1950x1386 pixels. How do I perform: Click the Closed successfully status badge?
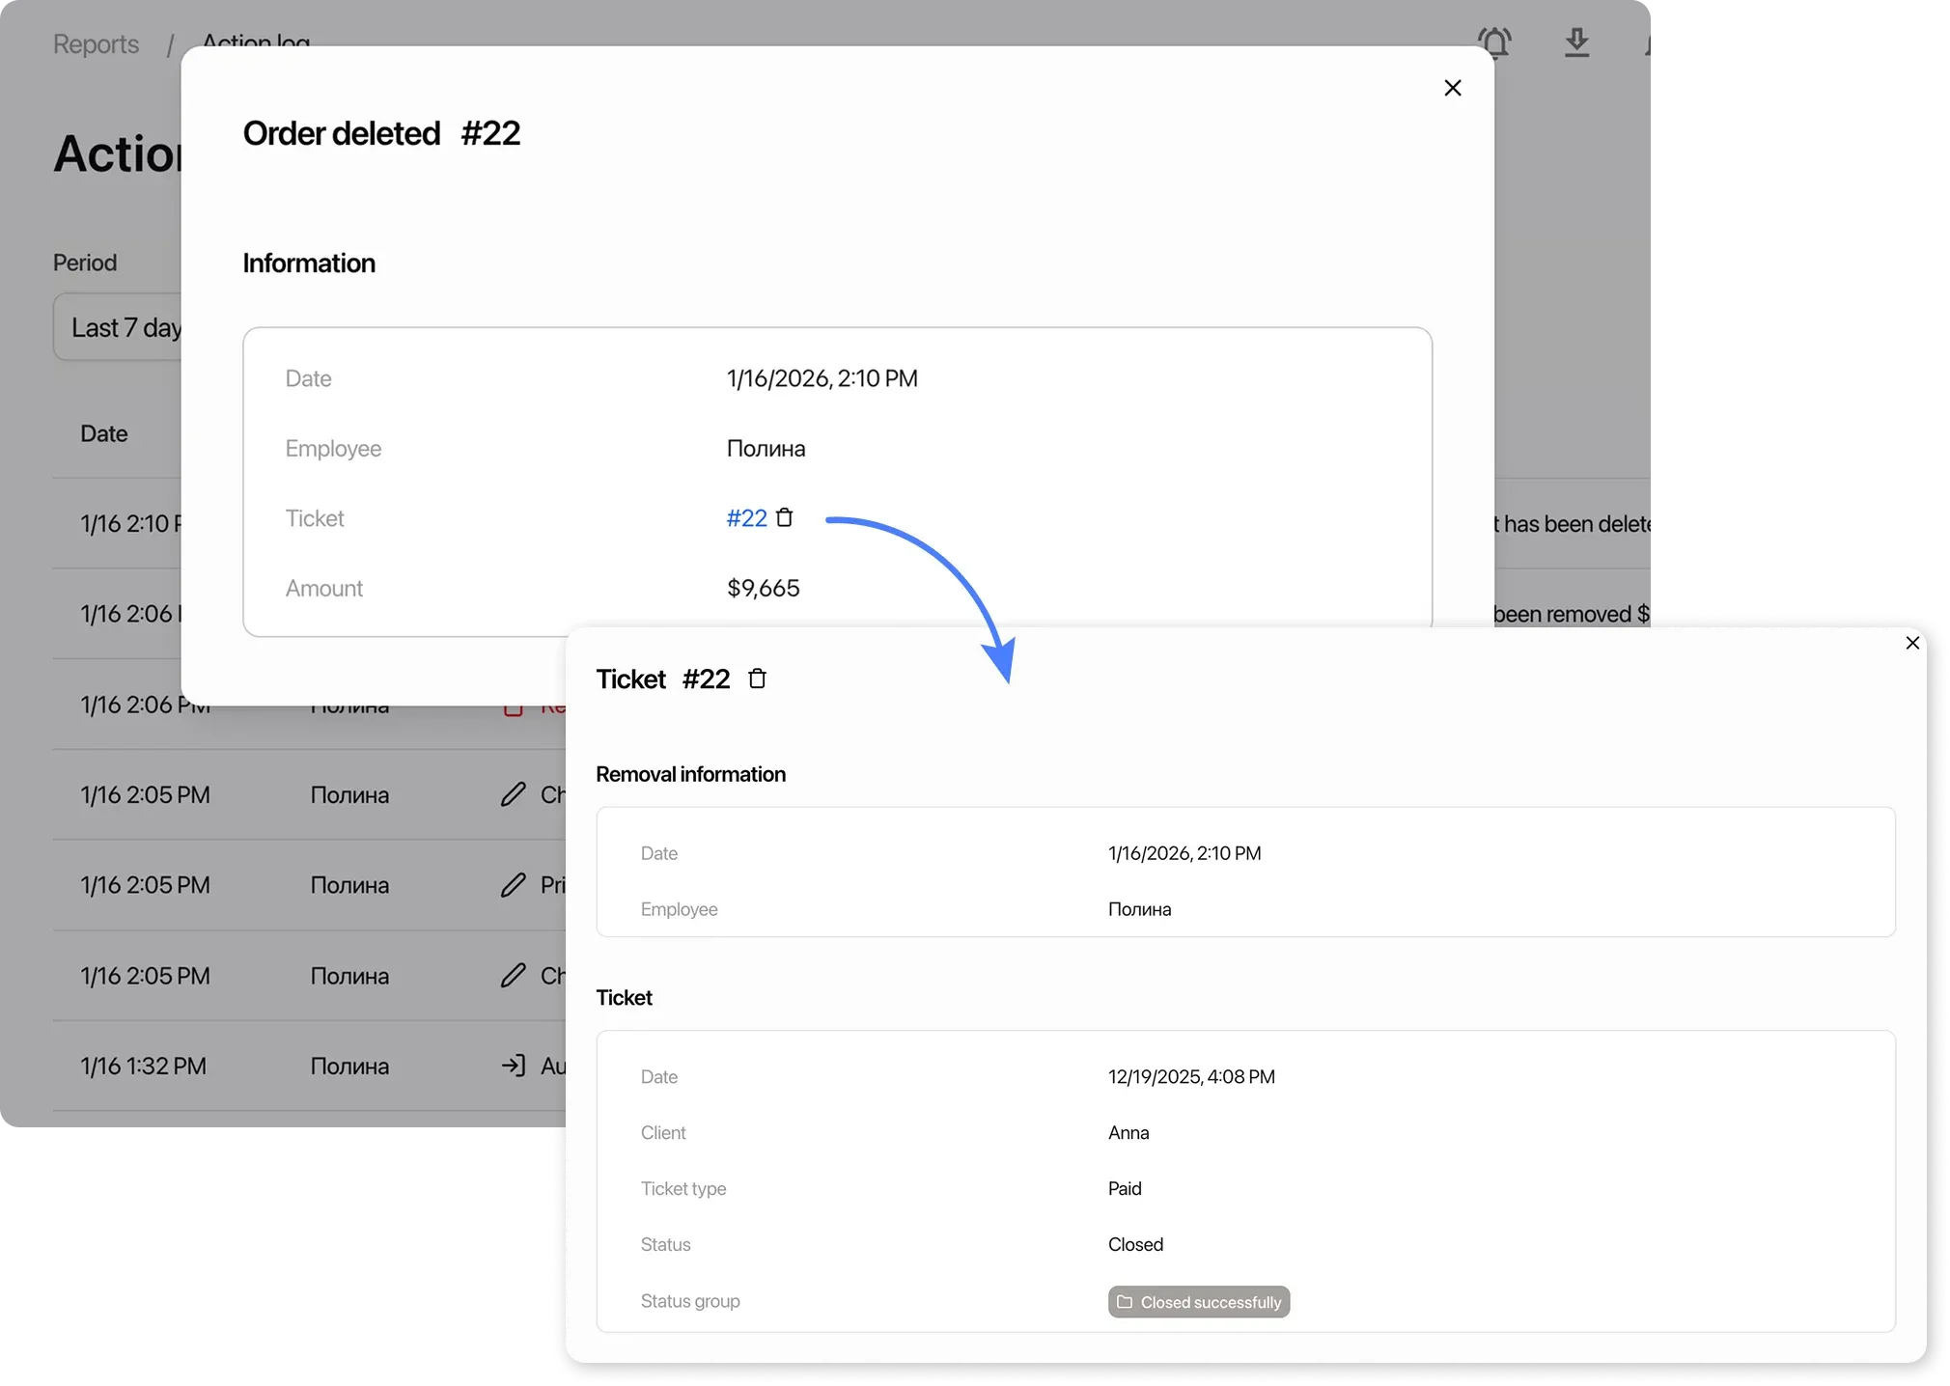click(x=1198, y=1302)
